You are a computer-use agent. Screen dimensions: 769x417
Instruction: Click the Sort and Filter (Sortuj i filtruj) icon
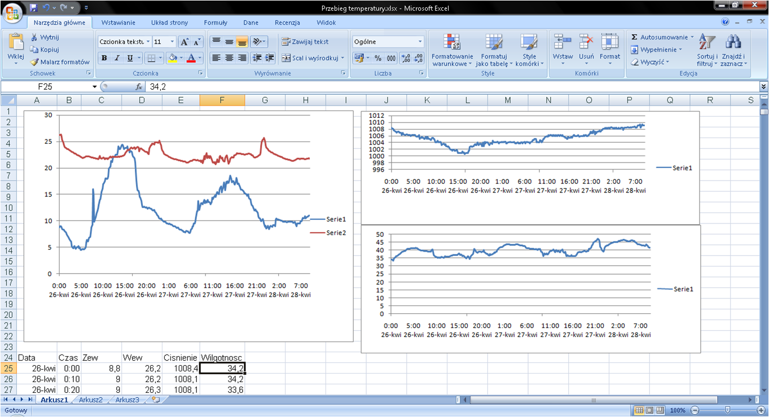tap(707, 42)
